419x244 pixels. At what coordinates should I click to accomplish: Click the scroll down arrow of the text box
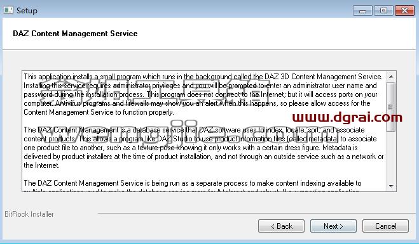pyautogui.click(x=391, y=186)
